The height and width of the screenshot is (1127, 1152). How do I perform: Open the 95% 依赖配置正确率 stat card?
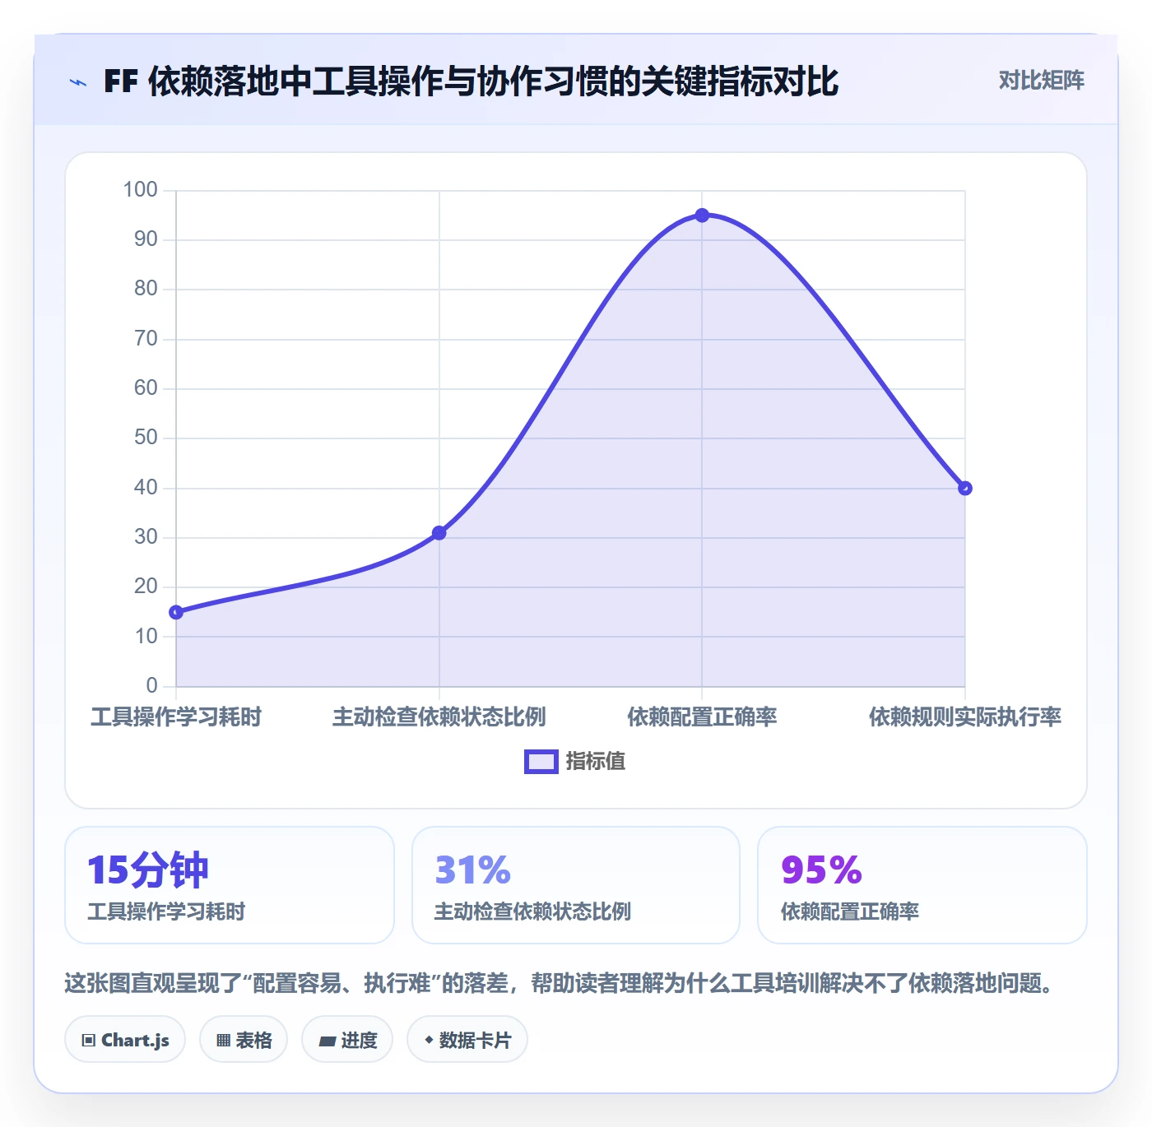pyautogui.click(x=922, y=885)
